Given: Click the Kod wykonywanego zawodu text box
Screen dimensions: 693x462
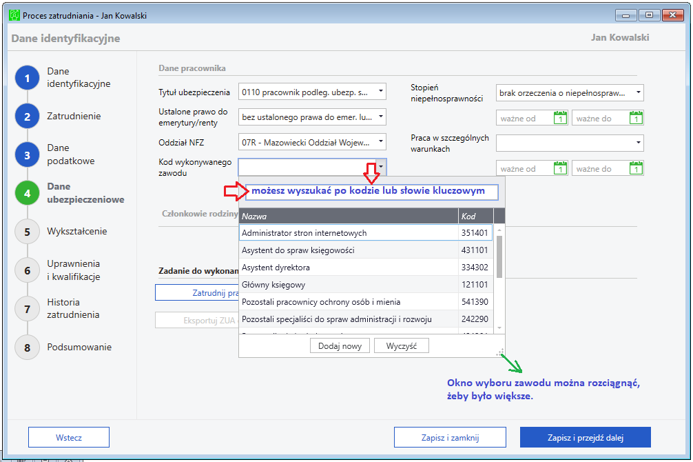Looking at the screenshot, I should coord(307,168).
